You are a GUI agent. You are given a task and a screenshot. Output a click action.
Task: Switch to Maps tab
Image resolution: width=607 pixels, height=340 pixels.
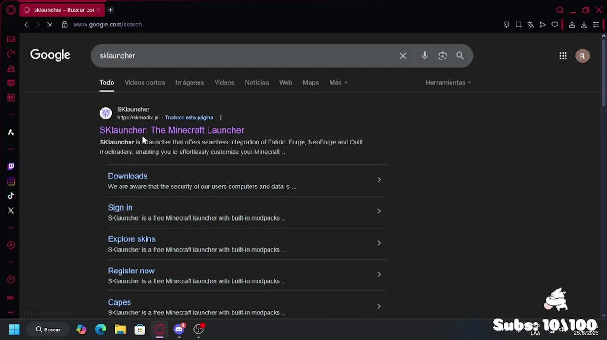pos(311,82)
